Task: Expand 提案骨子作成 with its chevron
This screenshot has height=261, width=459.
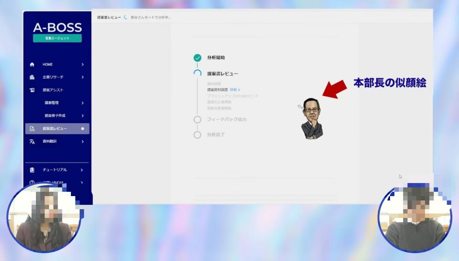Action: tap(83, 116)
